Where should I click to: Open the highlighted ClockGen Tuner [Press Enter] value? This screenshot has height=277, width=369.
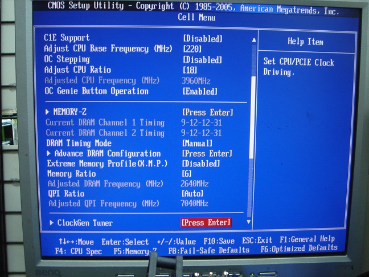pyautogui.click(x=206, y=223)
